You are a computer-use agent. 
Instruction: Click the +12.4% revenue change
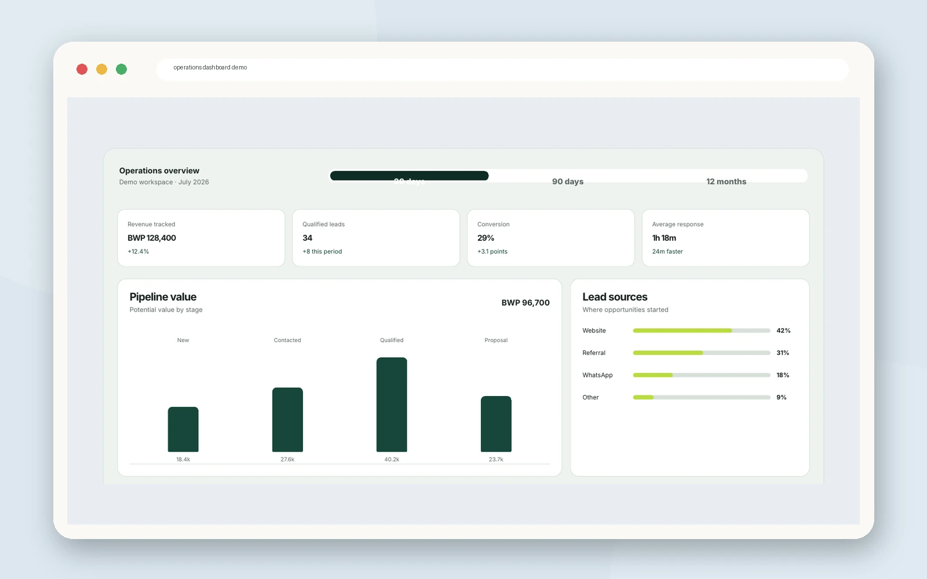pyautogui.click(x=138, y=251)
